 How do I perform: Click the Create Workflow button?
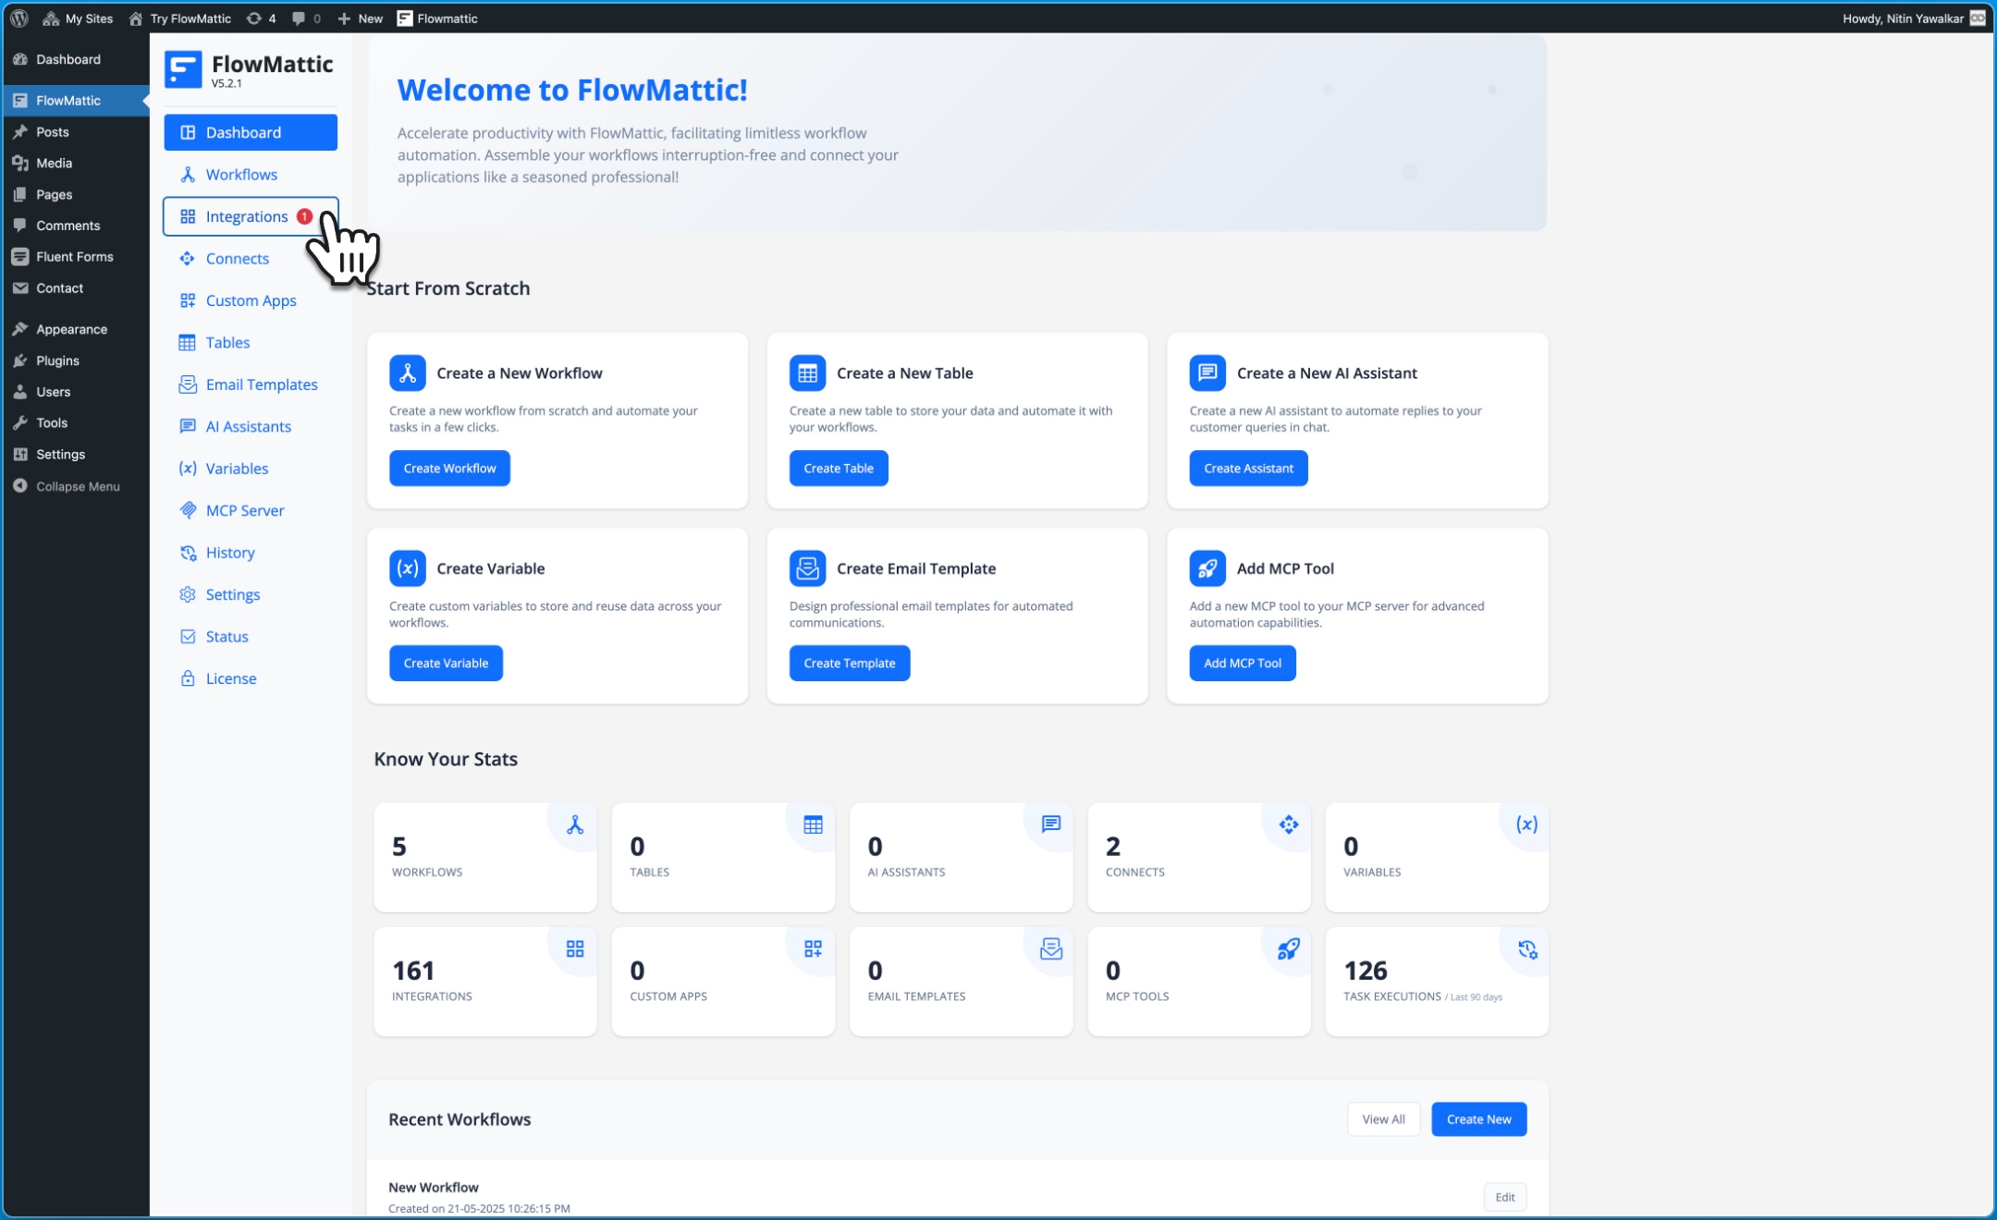449,468
